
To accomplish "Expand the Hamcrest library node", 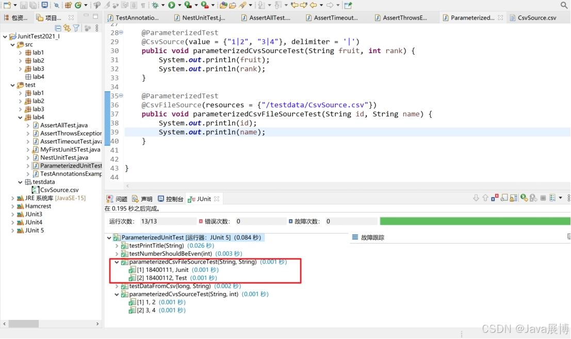I will 12,206.
